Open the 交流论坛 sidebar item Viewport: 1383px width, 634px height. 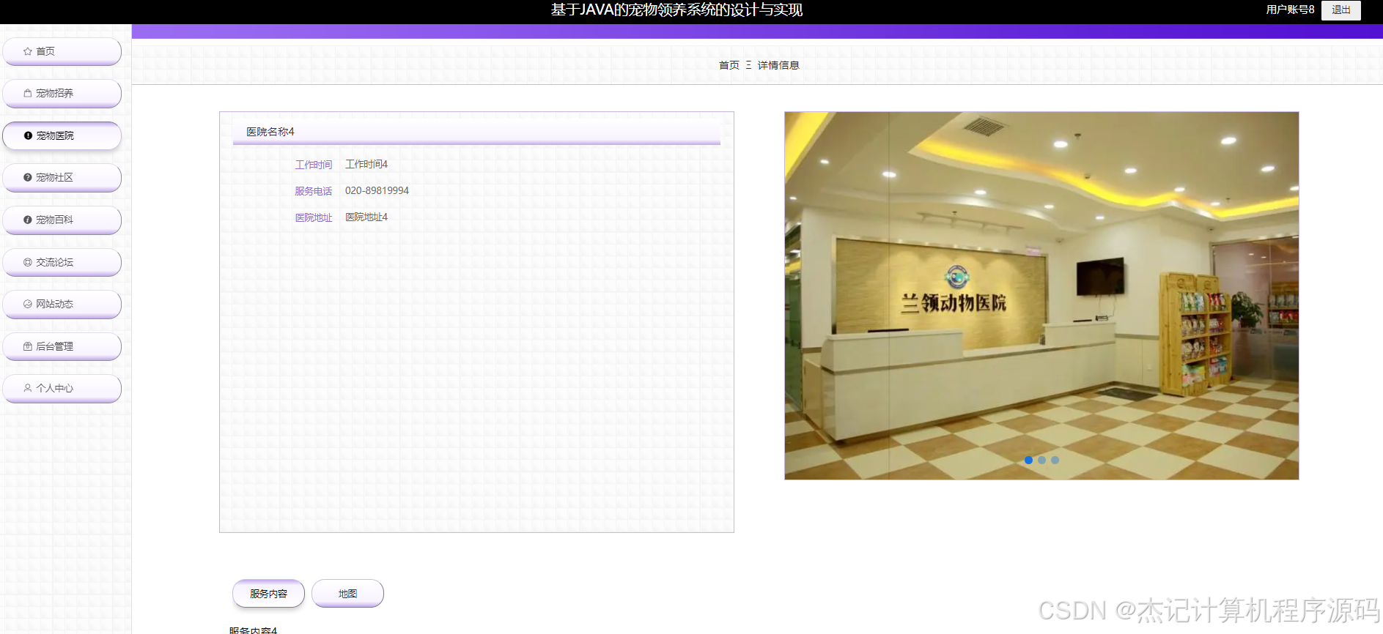(x=62, y=262)
